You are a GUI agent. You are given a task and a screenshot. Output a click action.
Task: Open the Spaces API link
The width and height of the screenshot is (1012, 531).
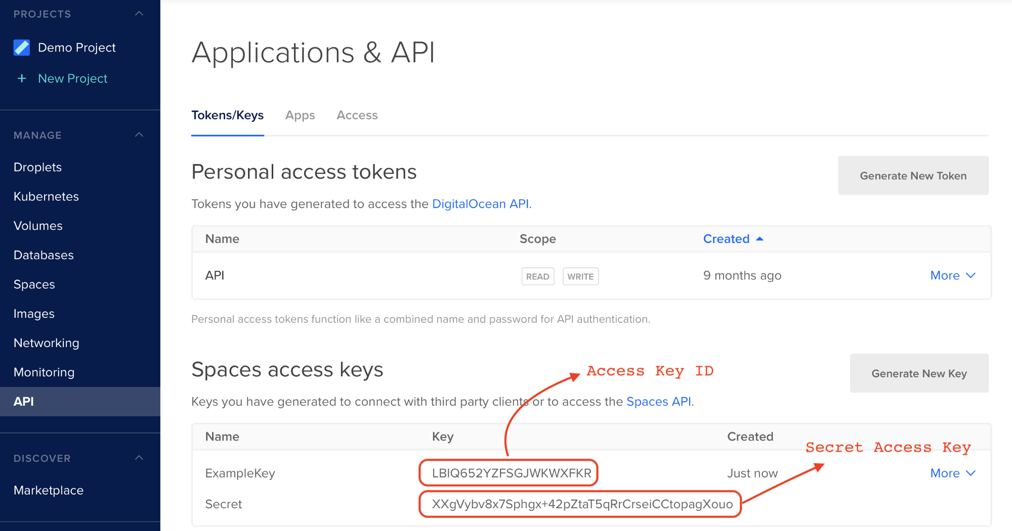pos(659,402)
